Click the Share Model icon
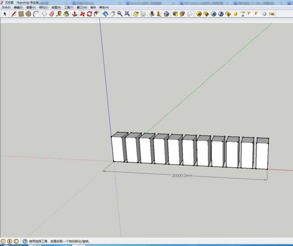 click(x=182, y=14)
